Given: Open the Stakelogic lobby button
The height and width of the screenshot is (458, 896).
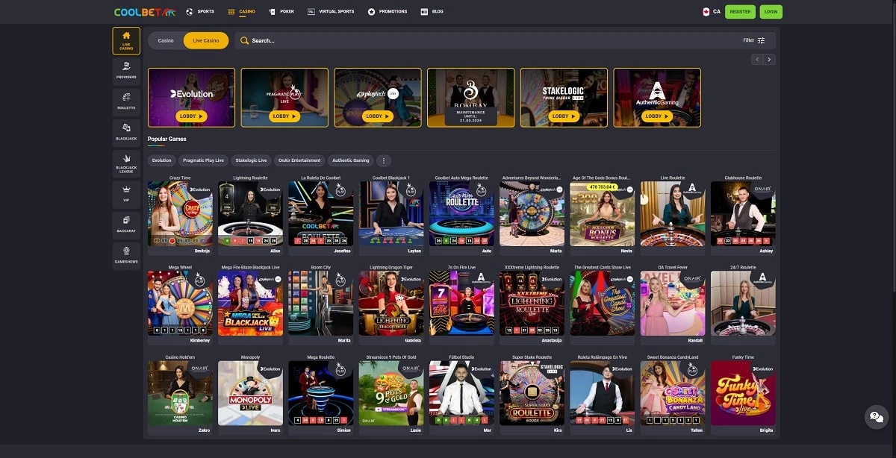Looking at the screenshot, I should (564, 116).
